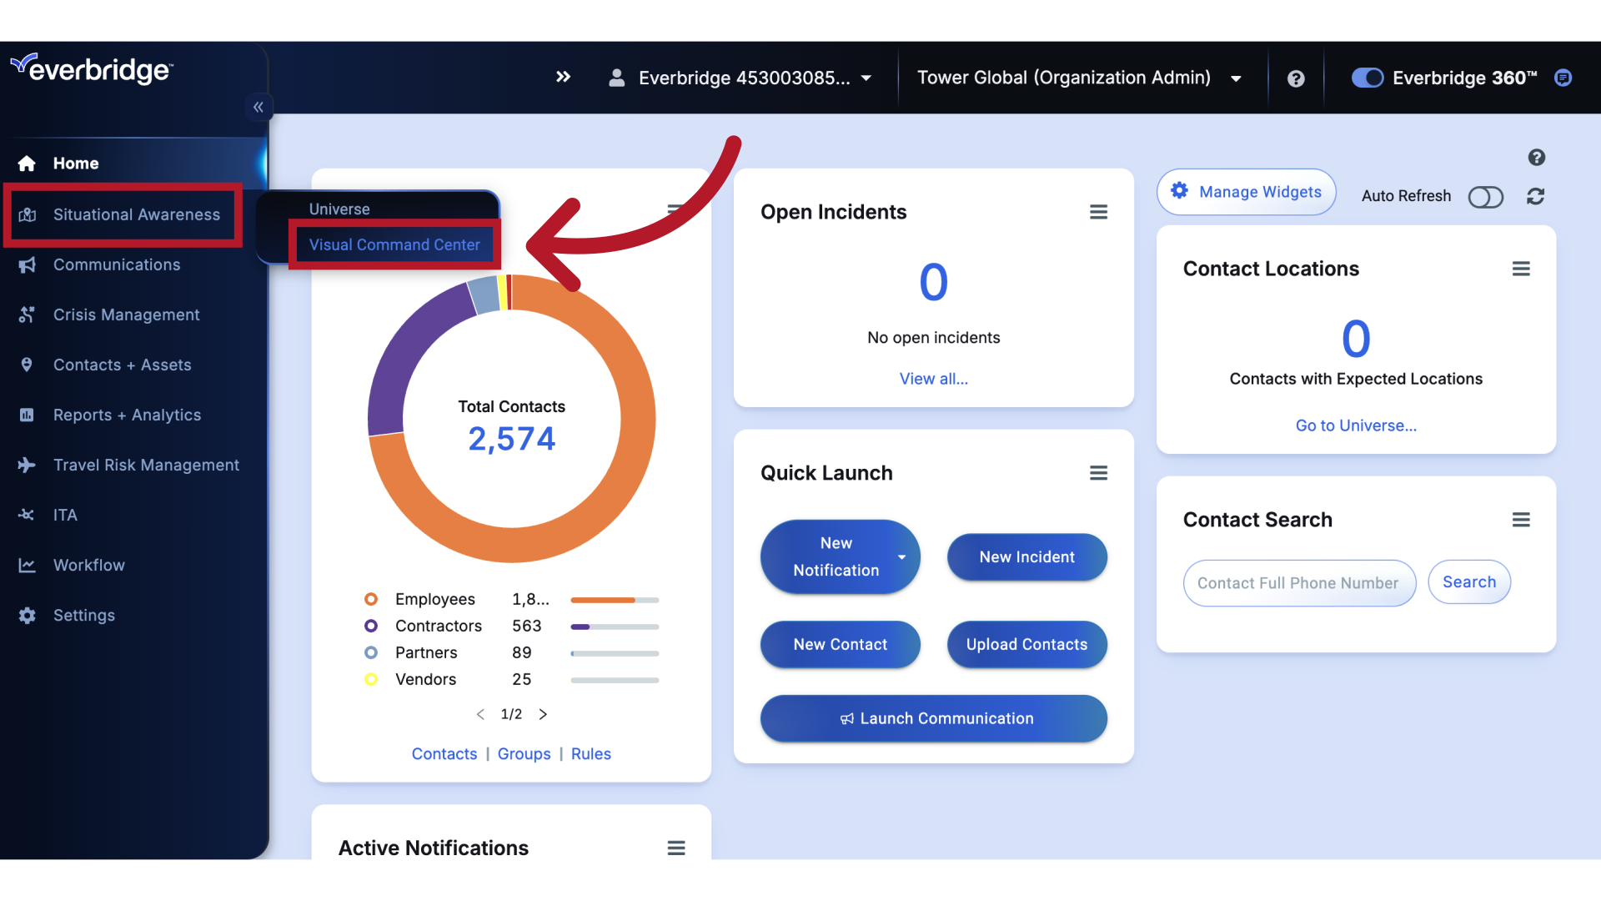Screen dimensions: 1601x901
Task: Select Universe from the flyout menu
Action: tap(339, 209)
